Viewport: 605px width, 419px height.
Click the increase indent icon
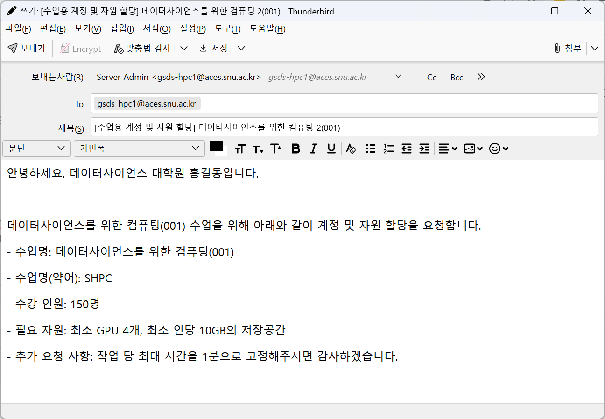click(424, 149)
